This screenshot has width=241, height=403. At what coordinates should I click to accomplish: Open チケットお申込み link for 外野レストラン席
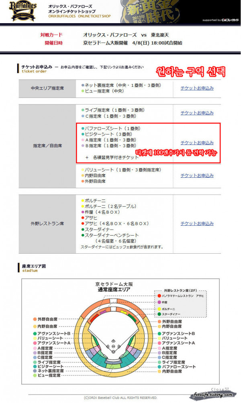(x=197, y=224)
